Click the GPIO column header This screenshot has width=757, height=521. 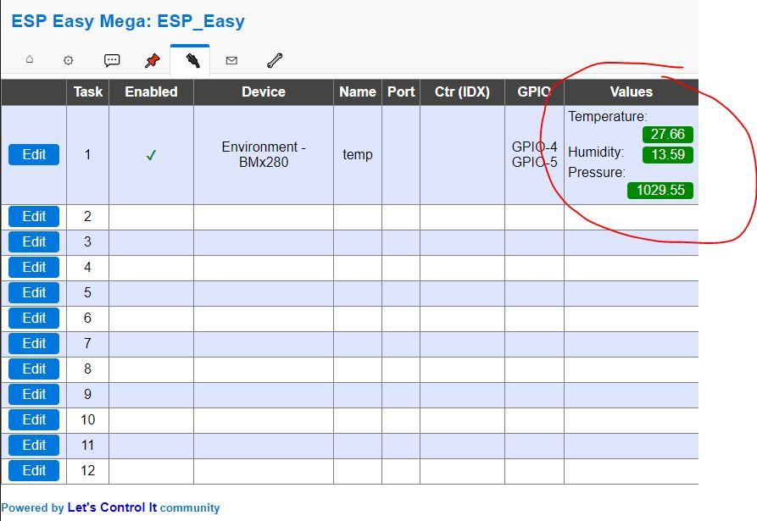coord(534,91)
